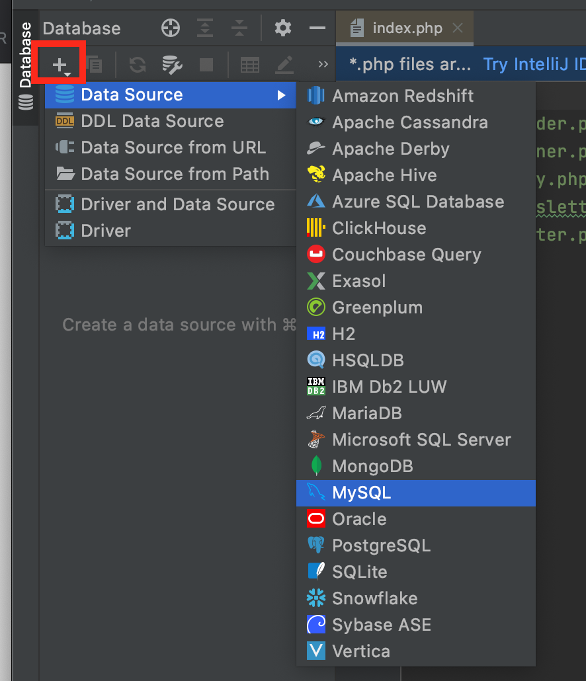This screenshot has height=681, width=586.
Task: Select Exasol data source
Action: click(x=416, y=282)
